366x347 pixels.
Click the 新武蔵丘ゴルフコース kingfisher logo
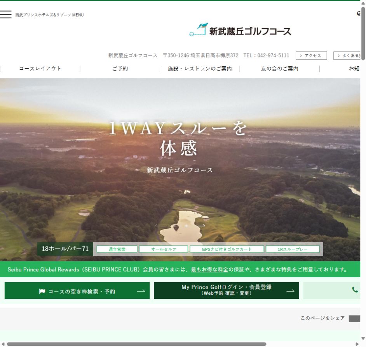pyautogui.click(x=240, y=29)
